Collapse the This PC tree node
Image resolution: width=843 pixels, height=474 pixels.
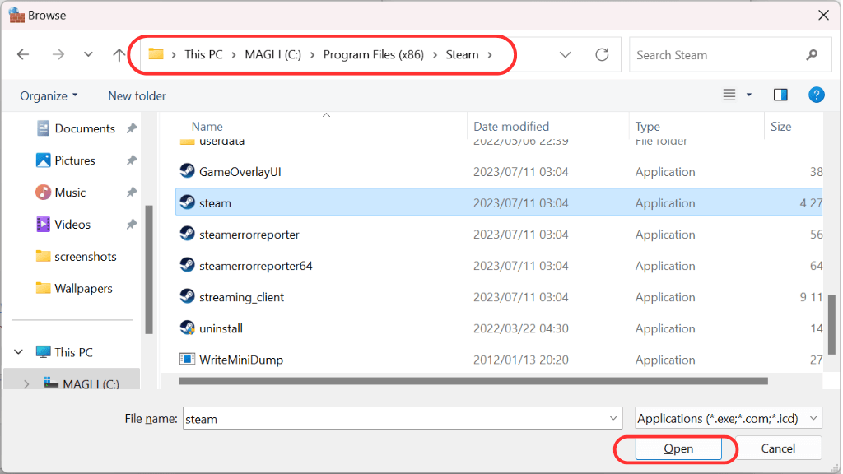pyautogui.click(x=18, y=352)
